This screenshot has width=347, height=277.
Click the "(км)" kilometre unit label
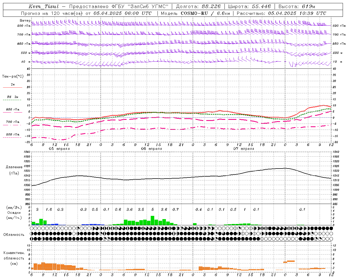point(14,263)
